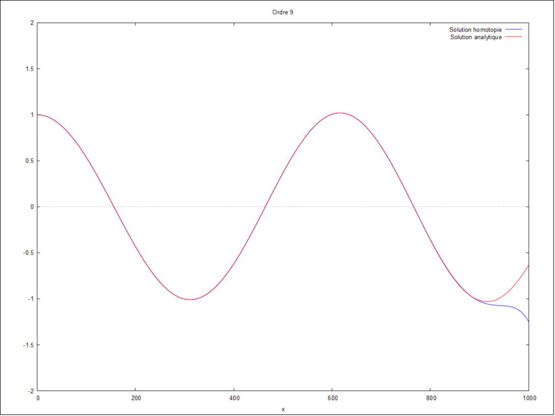Click the y-axis tick label "0.5"
Image resolution: width=555 pixels, height=416 pixels.
pyautogui.click(x=30, y=161)
